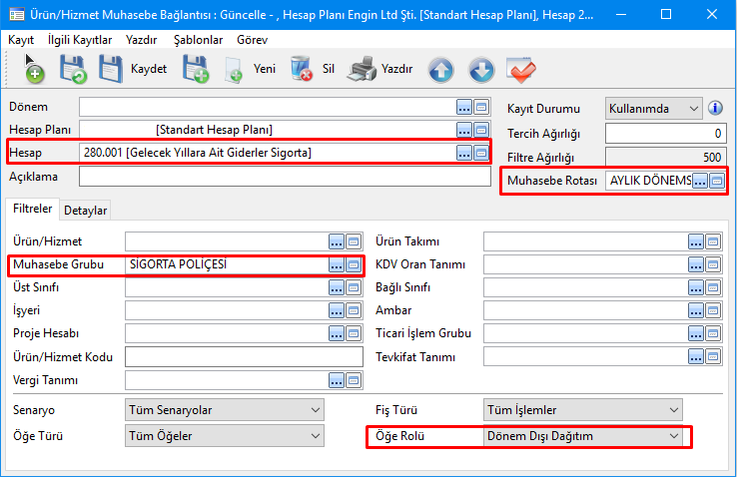The height and width of the screenshot is (477, 737).
Task: Go to previous record with up arrow
Action: point(441,70)
